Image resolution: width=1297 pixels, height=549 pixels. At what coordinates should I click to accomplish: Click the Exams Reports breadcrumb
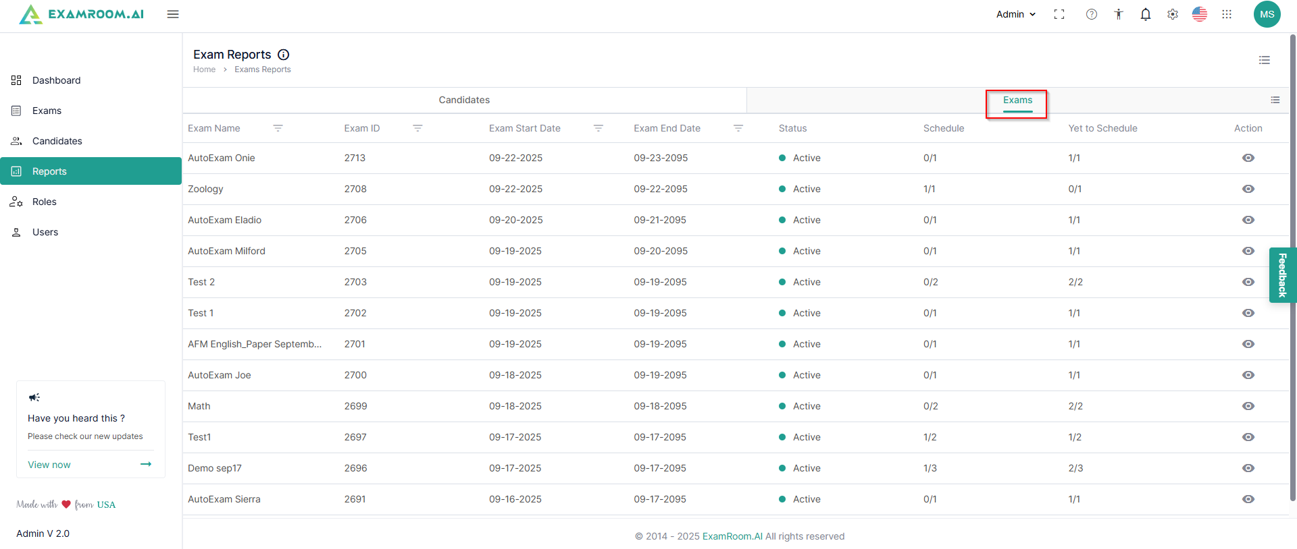[x=263, y=69]
